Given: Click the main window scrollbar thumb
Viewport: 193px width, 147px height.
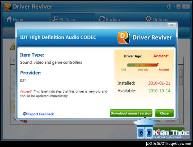Looking at the screenshot, I should click(181, 77).
